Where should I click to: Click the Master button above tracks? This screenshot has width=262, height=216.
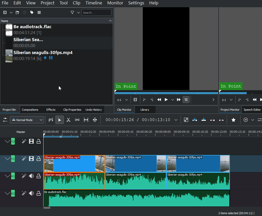(x=21, y=132)
